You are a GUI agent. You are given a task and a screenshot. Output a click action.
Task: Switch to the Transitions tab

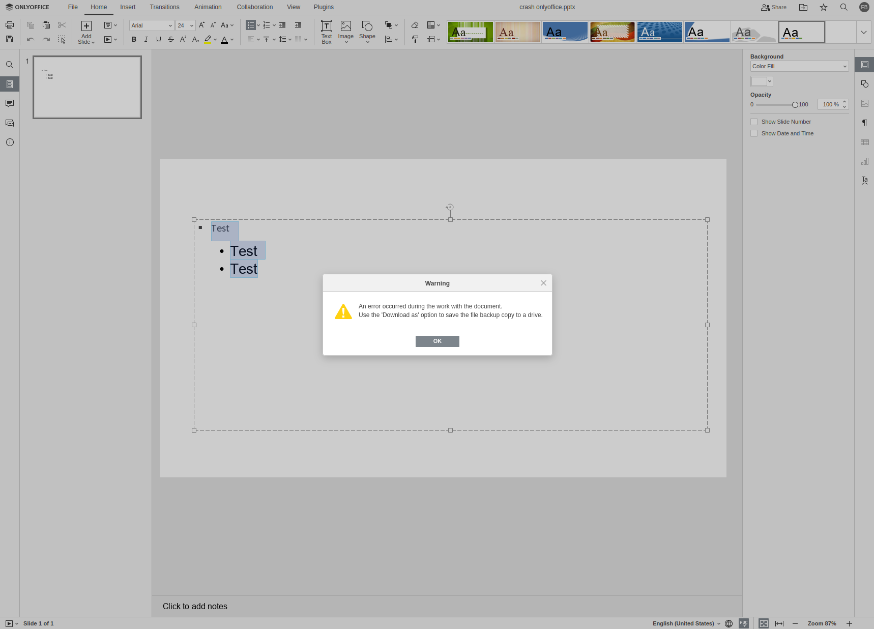[x=164, y=7]
